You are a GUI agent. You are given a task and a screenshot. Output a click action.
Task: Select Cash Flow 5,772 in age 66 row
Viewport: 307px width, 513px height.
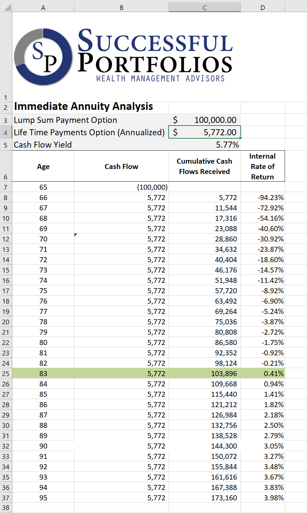121,197
